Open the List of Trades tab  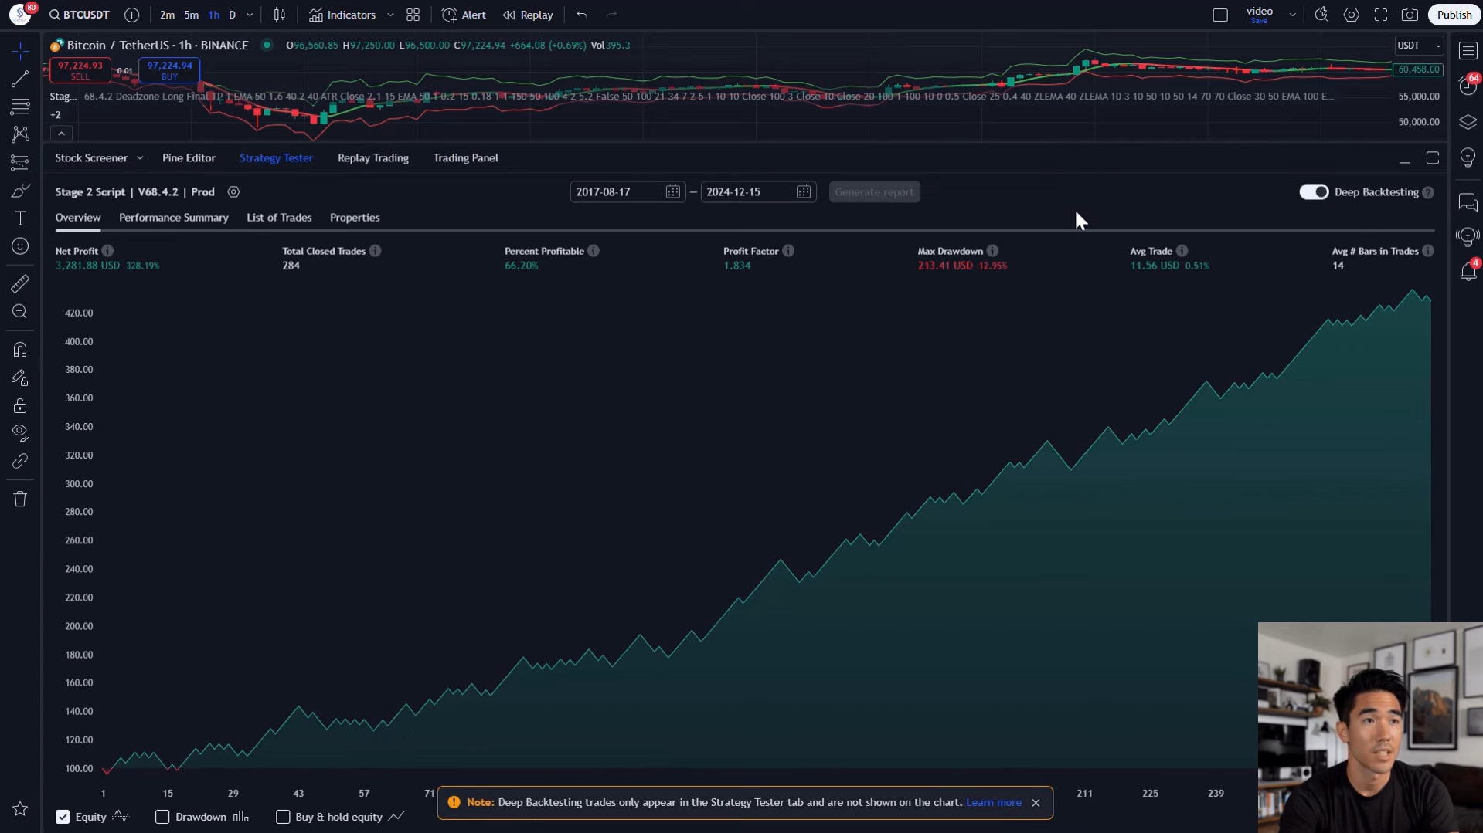click(279, 218)
